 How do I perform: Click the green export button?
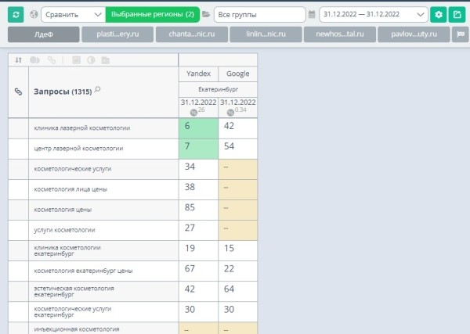point(457,14)
